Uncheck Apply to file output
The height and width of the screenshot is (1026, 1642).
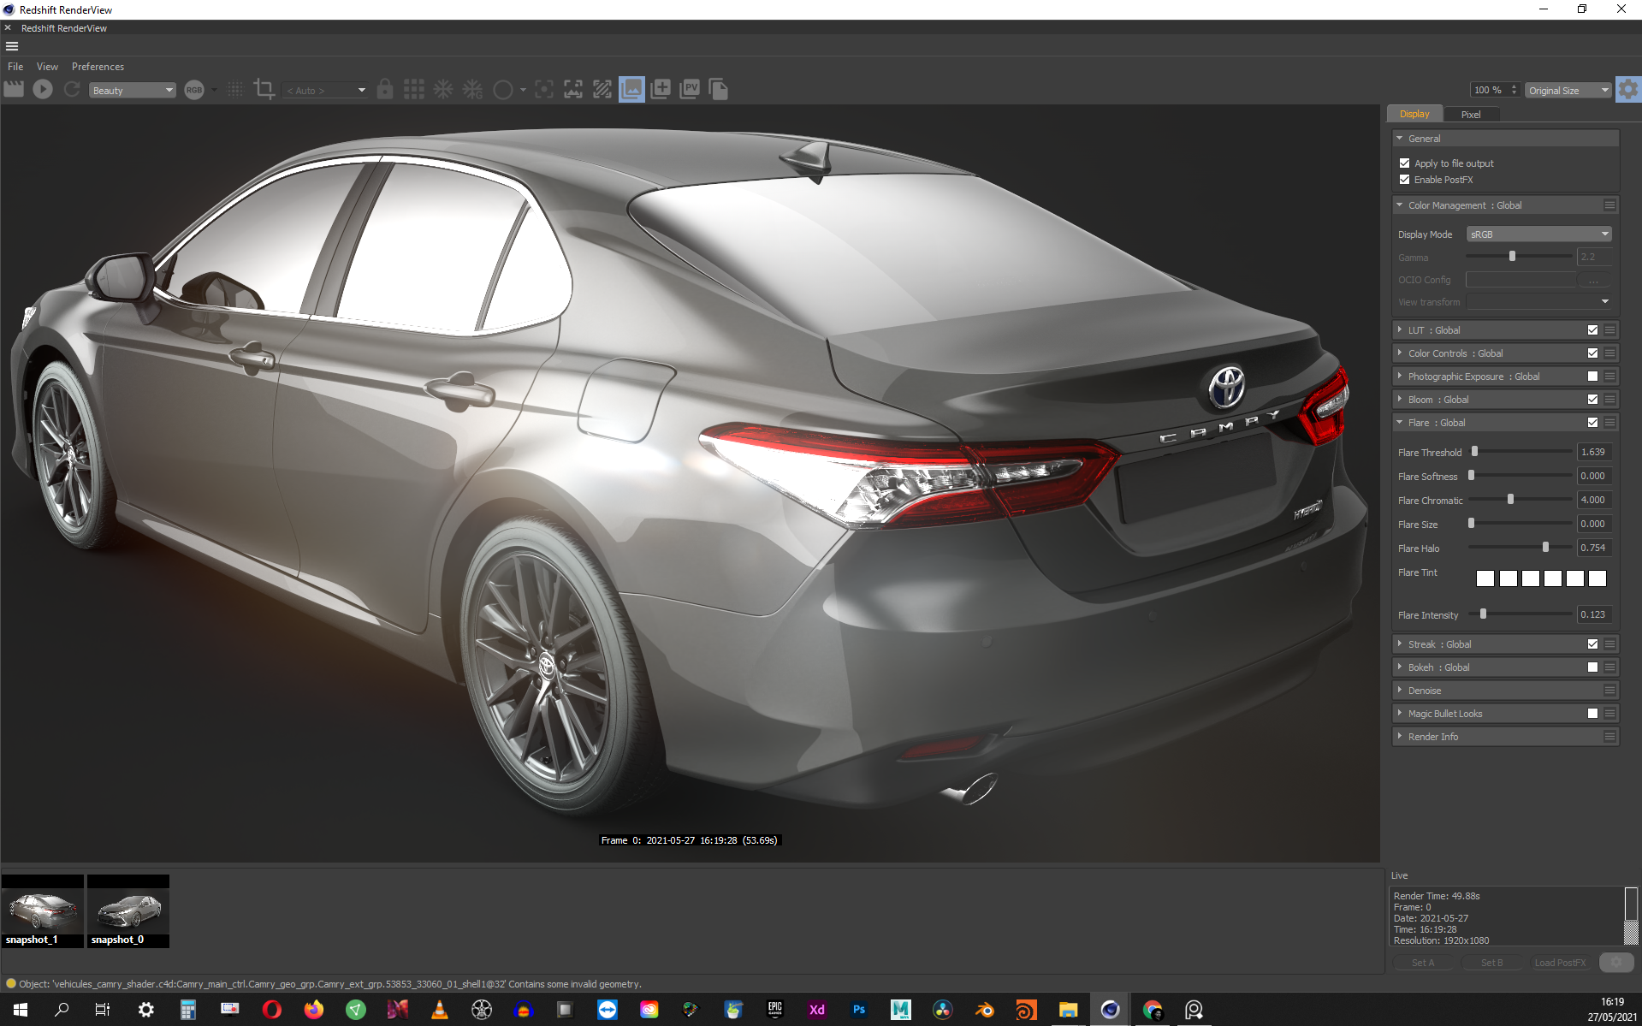point(1404,163)
